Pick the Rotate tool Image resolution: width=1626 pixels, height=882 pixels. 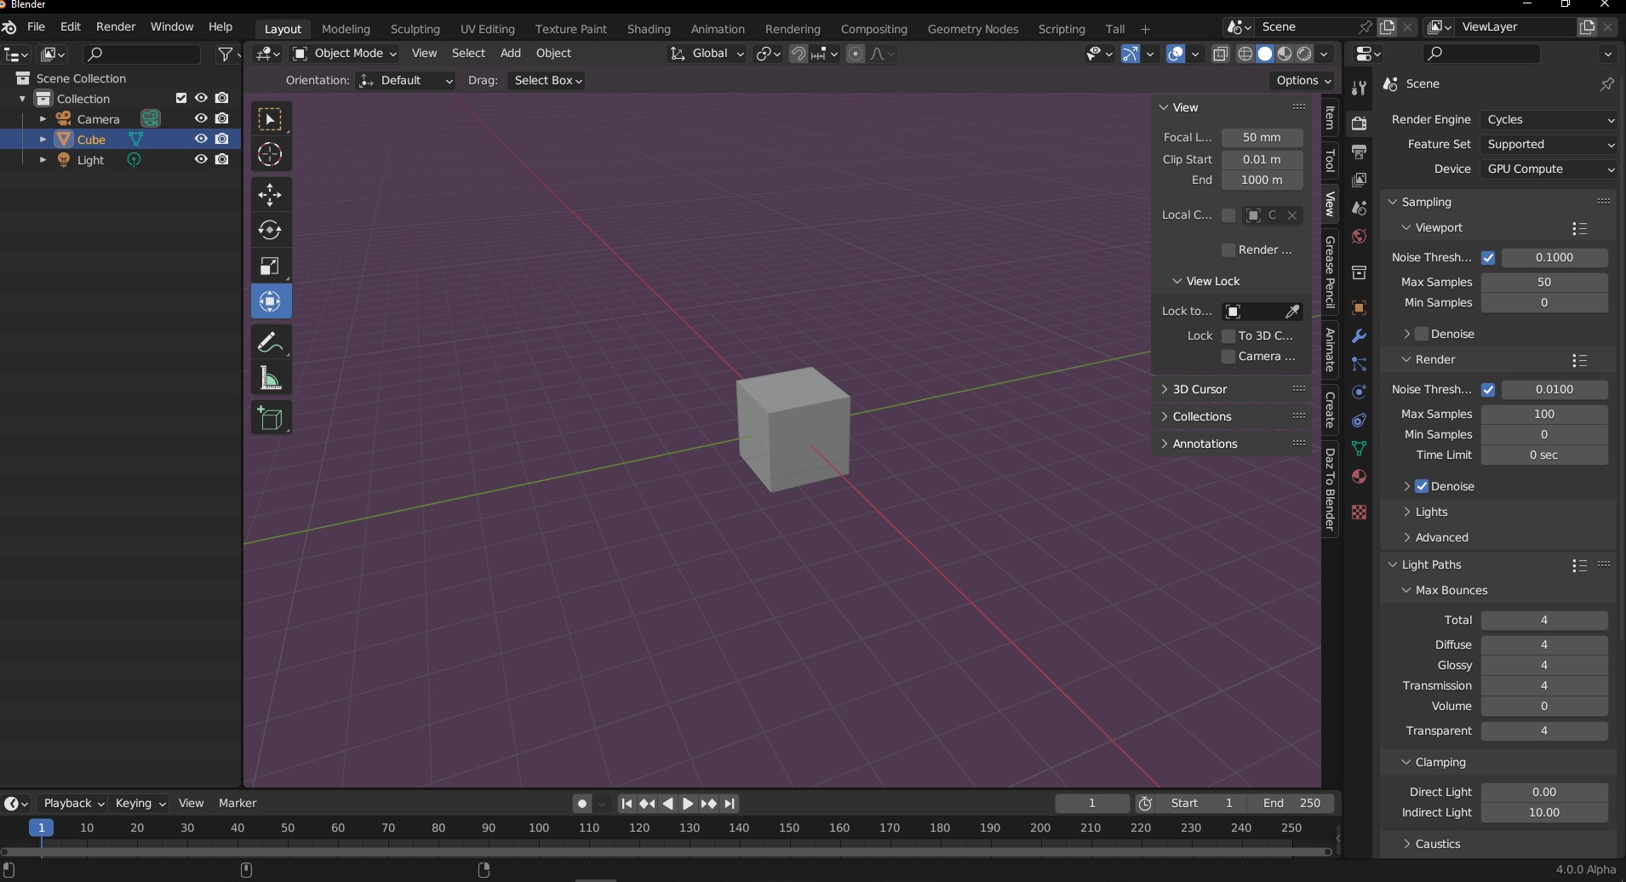(271, 230)
